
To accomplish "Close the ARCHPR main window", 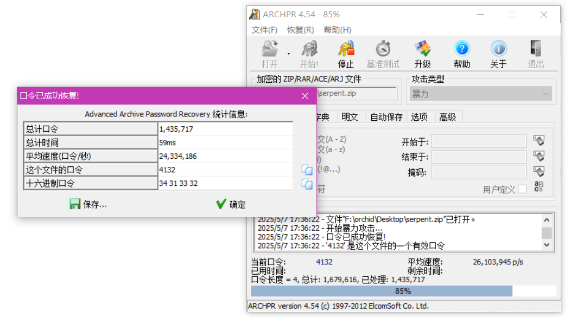I will coord(544,15).
